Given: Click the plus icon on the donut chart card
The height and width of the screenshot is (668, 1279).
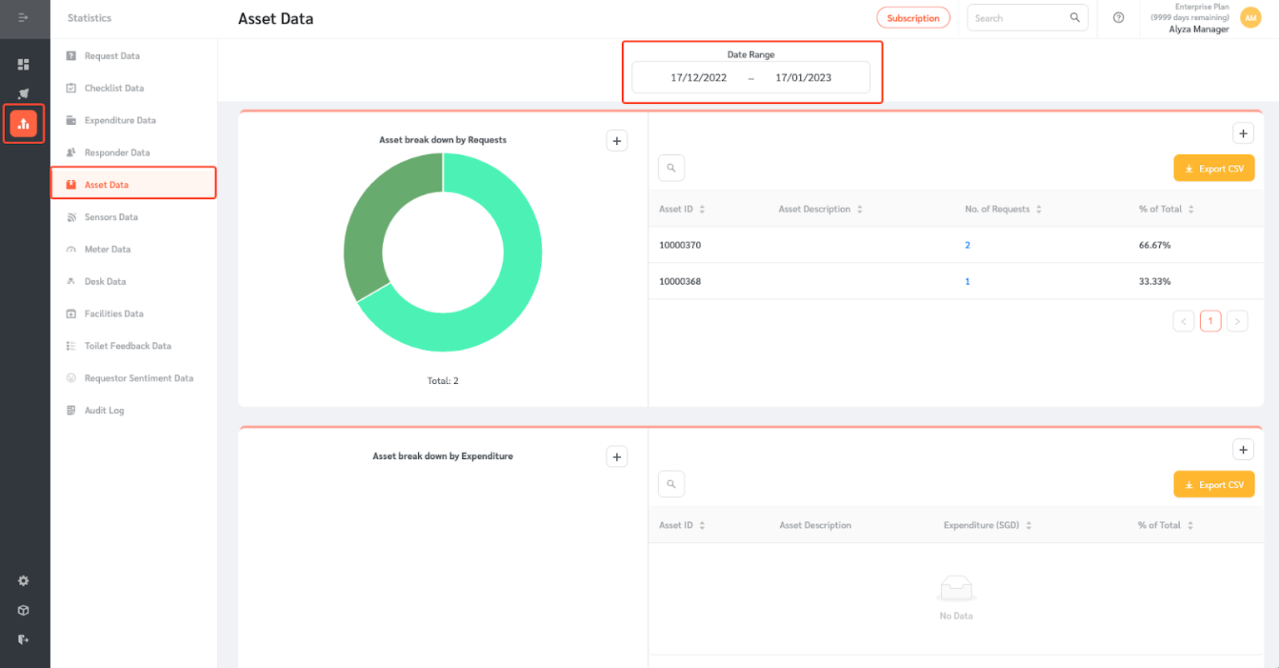Looking at the screenshot, I should (x=616, y=140).
